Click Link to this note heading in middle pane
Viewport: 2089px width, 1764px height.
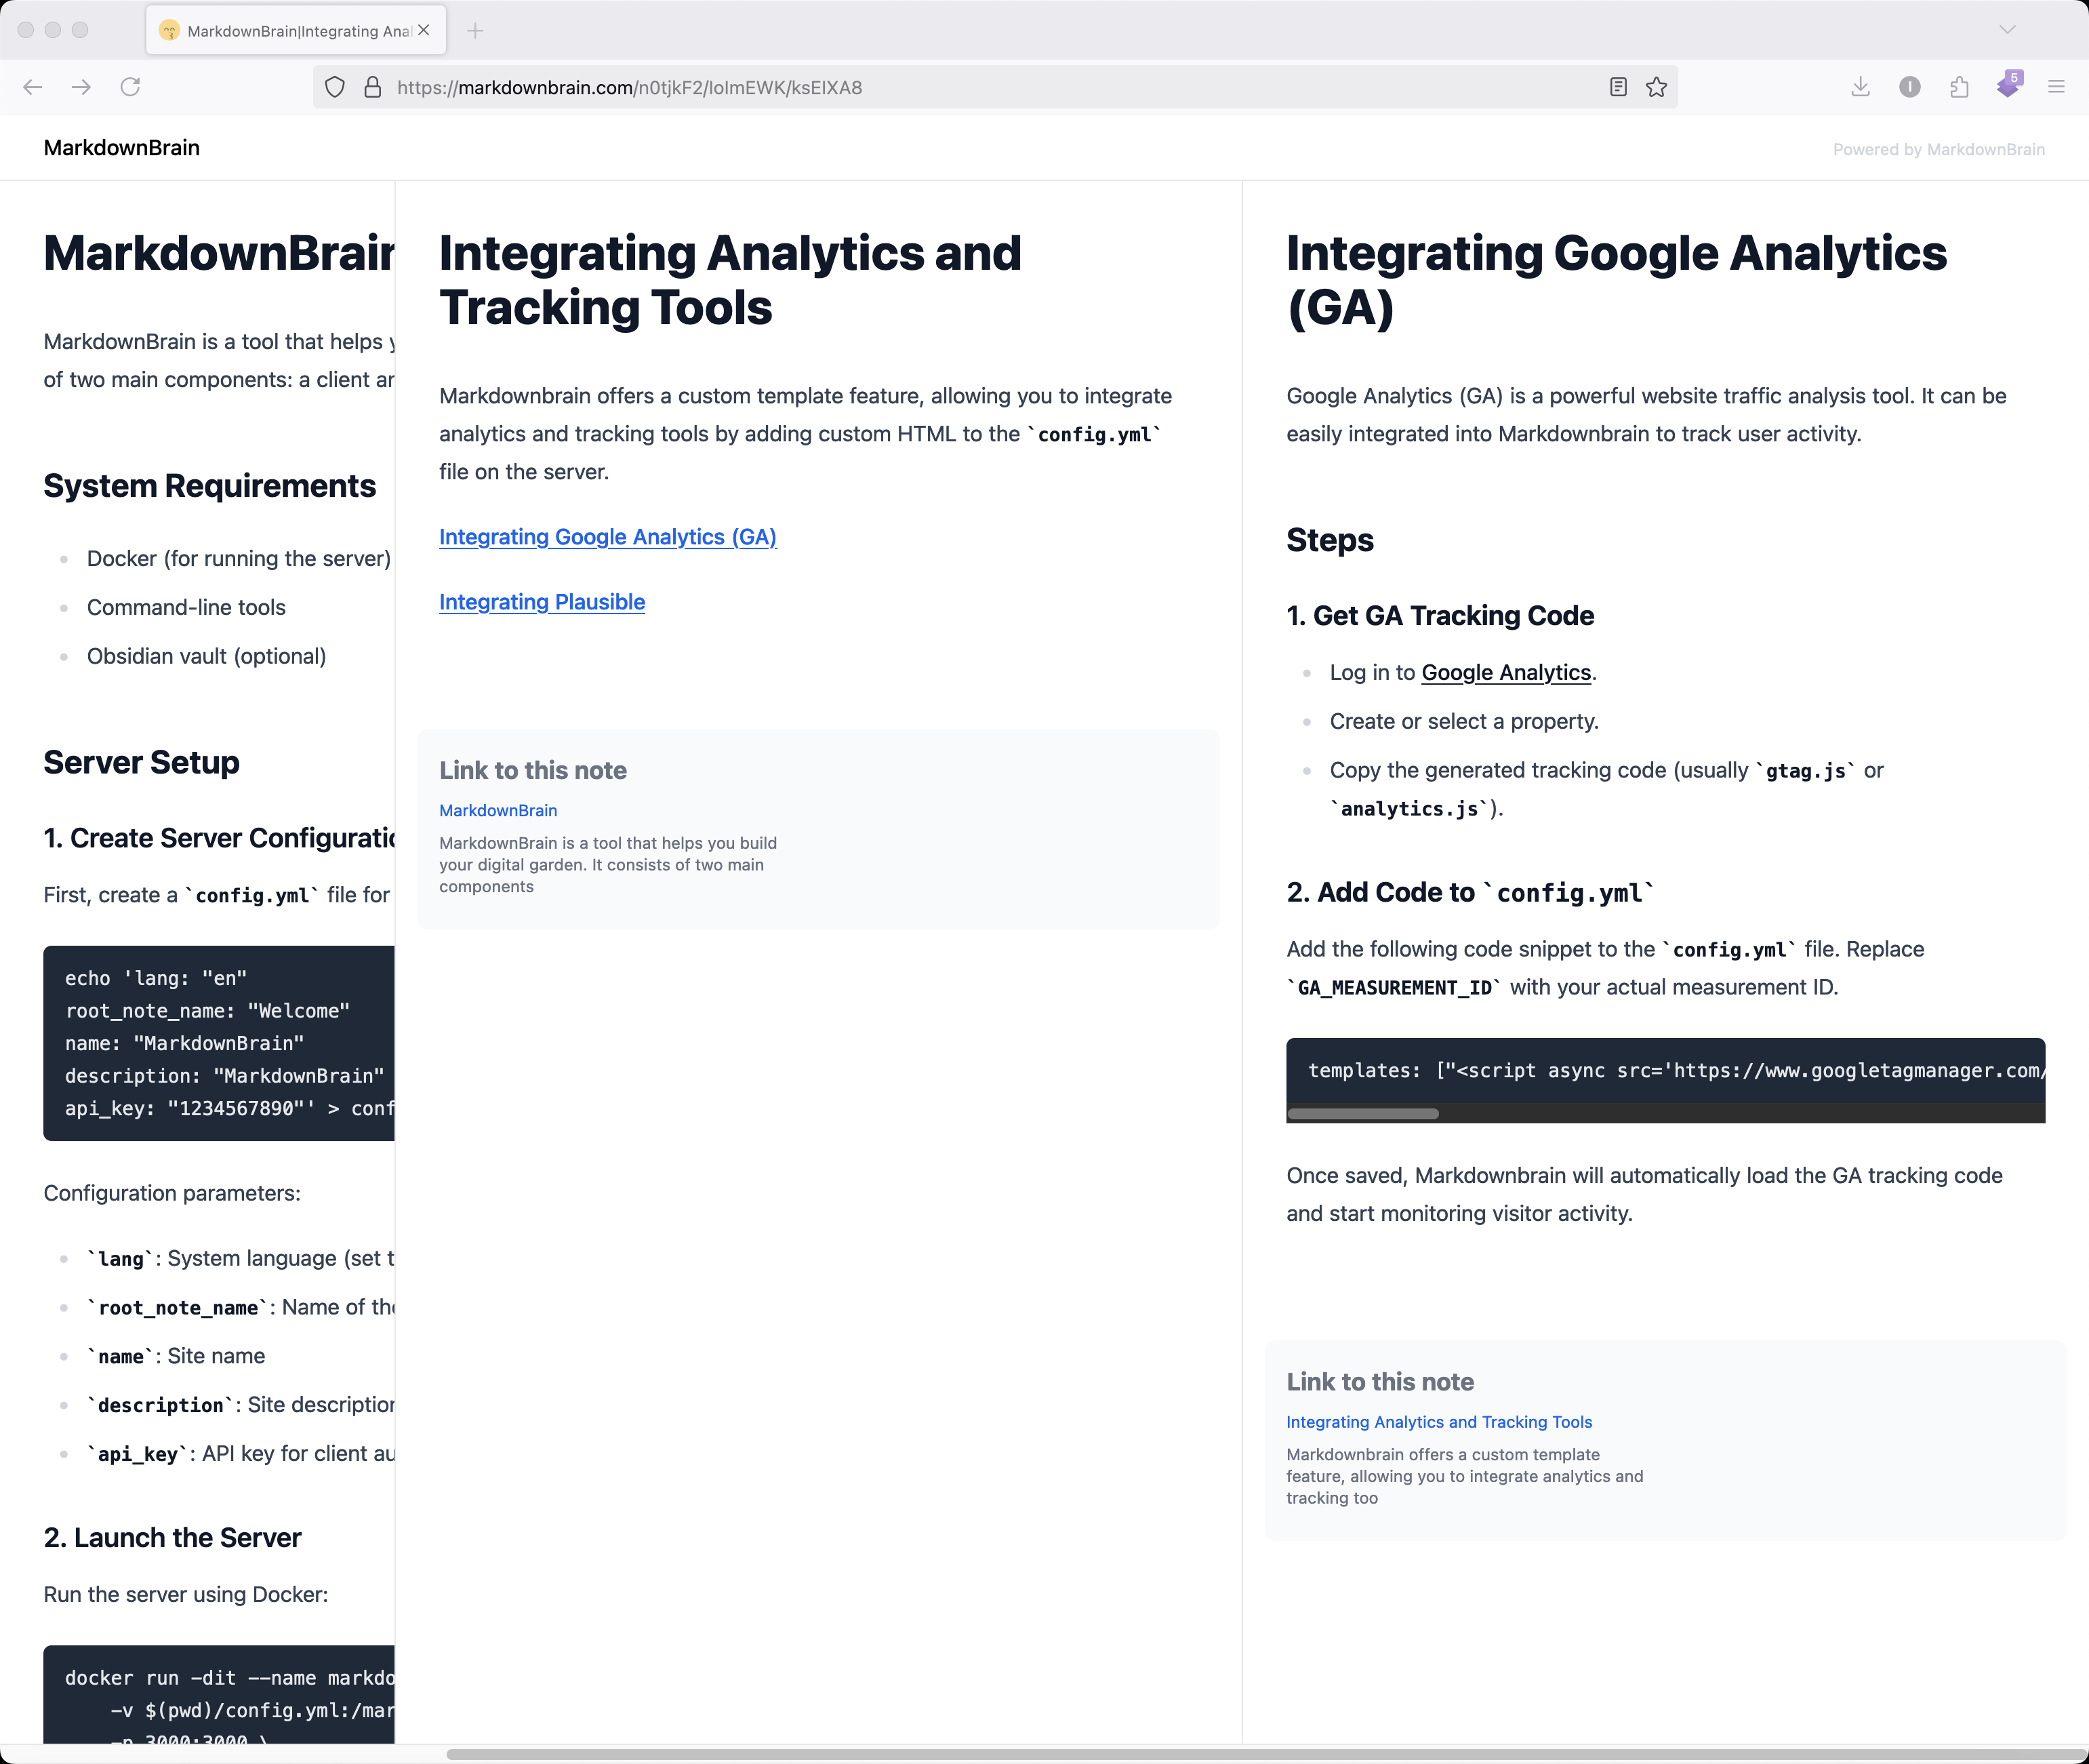533,770
